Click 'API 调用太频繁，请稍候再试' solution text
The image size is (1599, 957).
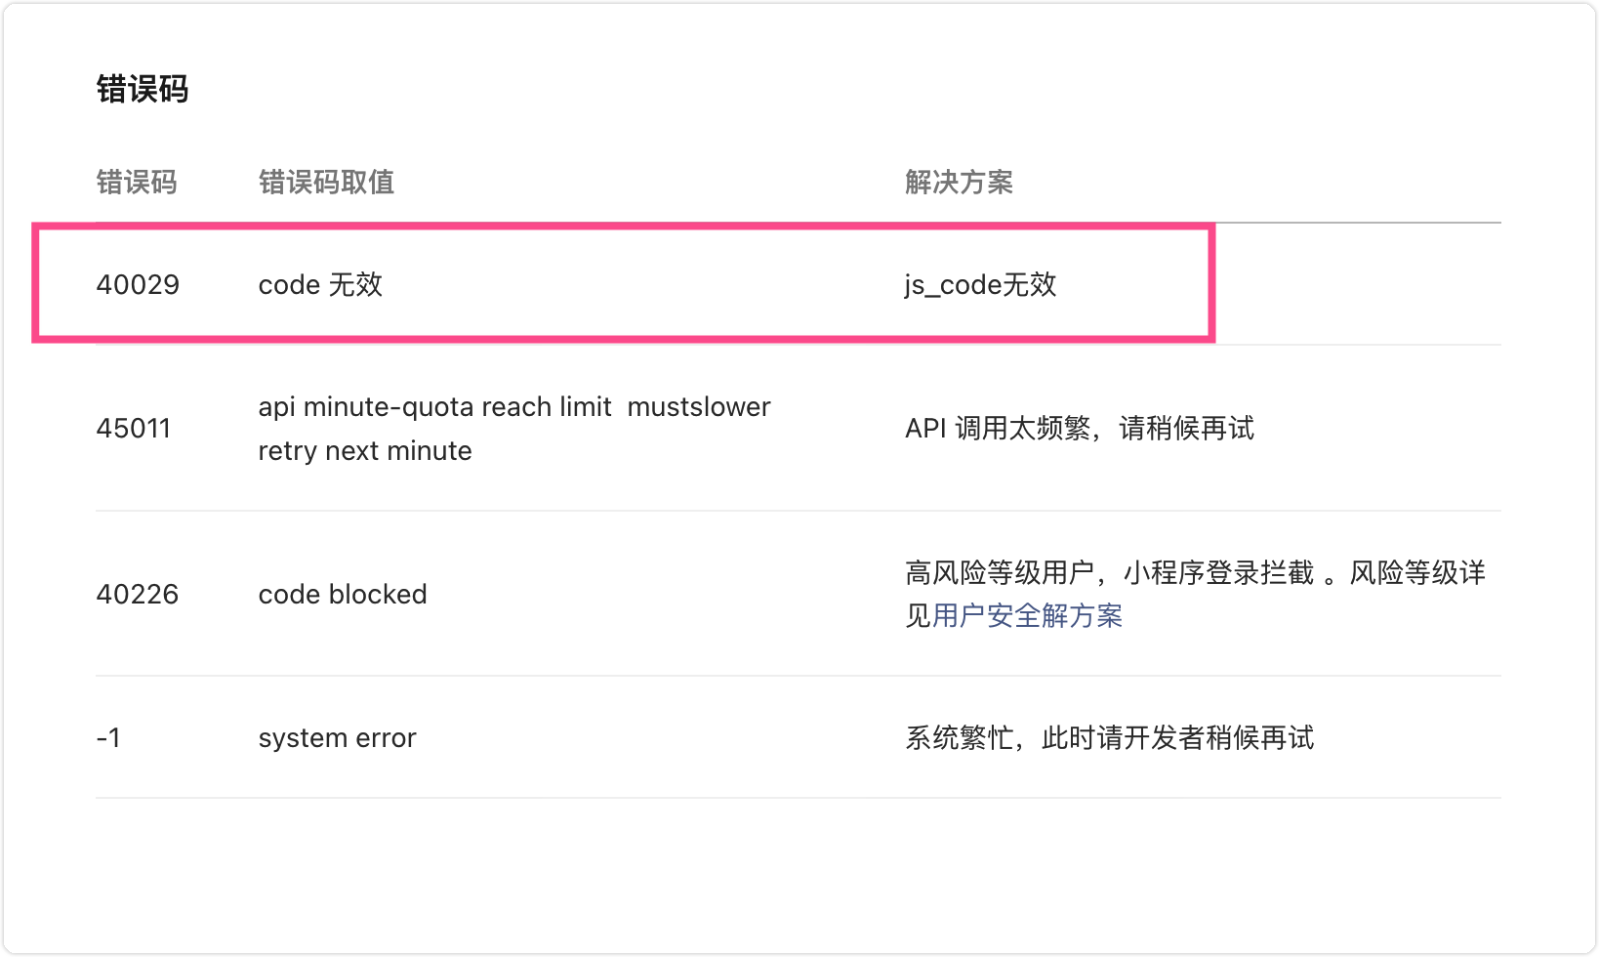point(1079,429)
